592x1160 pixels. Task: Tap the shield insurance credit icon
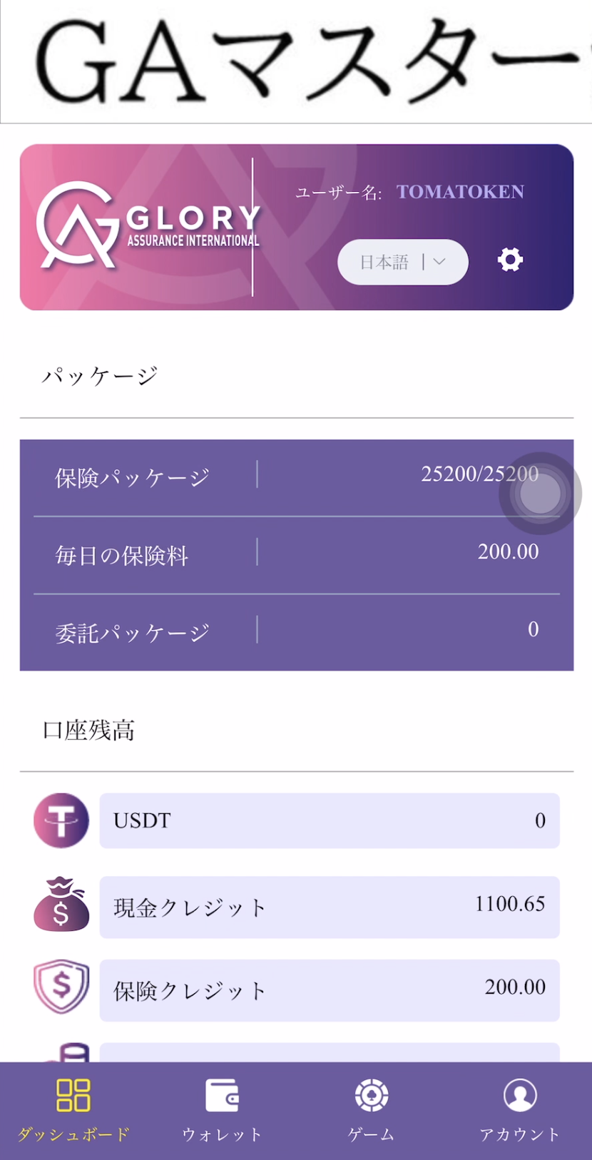pos(61,987)
